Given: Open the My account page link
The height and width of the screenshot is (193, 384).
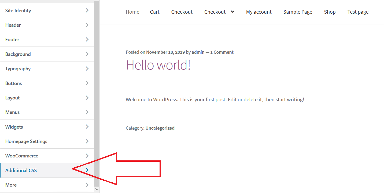Looking at the screenshot, I should point(259,12).
